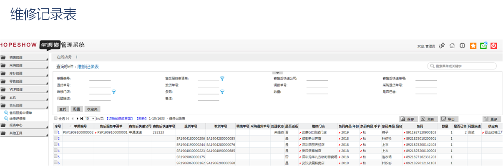Click the 保存 save toolbar button
Viewport: 503px width, 166px height.
click(x=409, y=119)
